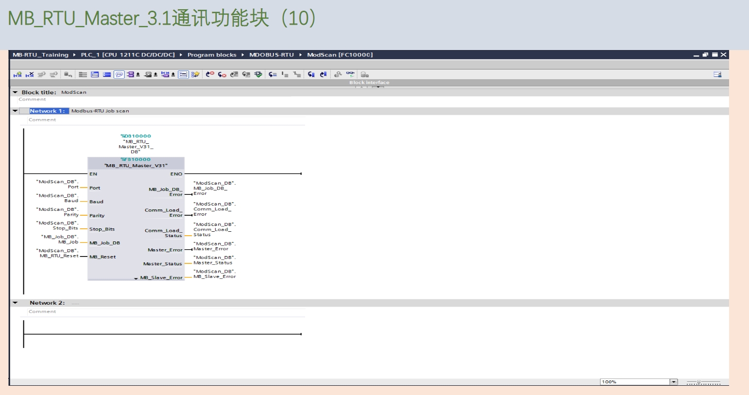The height and width of the screenshot is (395, 749).
Task: Select ModScan [FC10000] in the breadcrumb
Action: 340,55
